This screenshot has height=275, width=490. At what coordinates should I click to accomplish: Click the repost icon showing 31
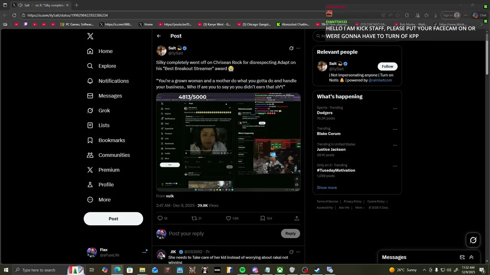194,218
